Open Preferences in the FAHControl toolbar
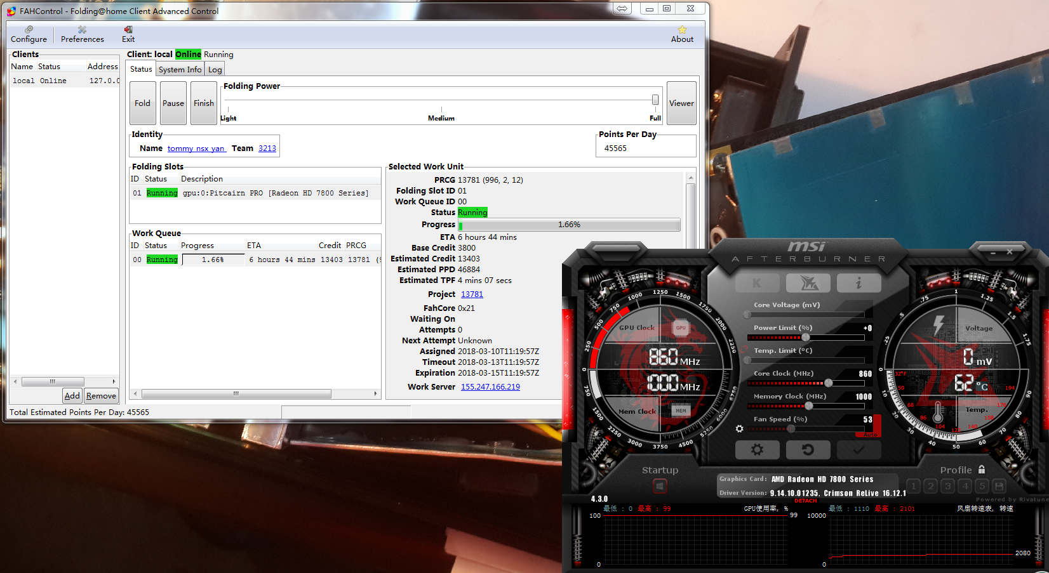1049x573 pixels. point(82,34)
